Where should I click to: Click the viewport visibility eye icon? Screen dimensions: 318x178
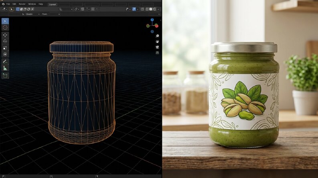pyautogui.click(x=127, y=9)
